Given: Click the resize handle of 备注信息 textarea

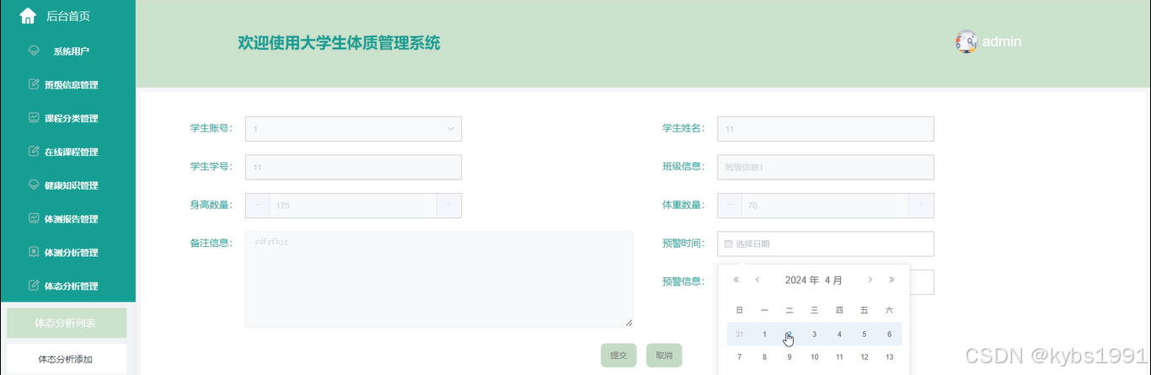Looking at the screenshot, I should click(x=629, y=322).
